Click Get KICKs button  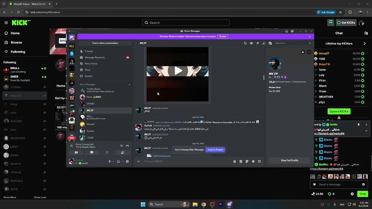click(346, 23)
